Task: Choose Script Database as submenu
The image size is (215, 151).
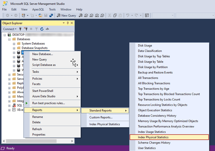Action: [52, 65]
